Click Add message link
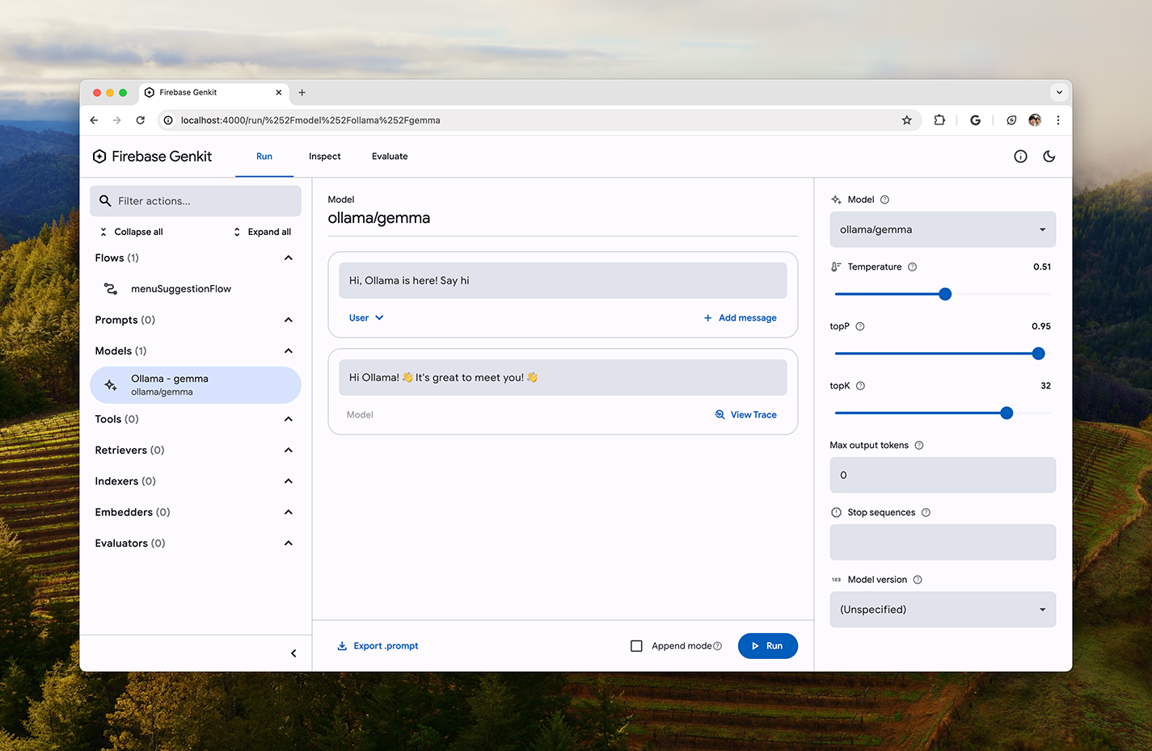 [740, 317]
